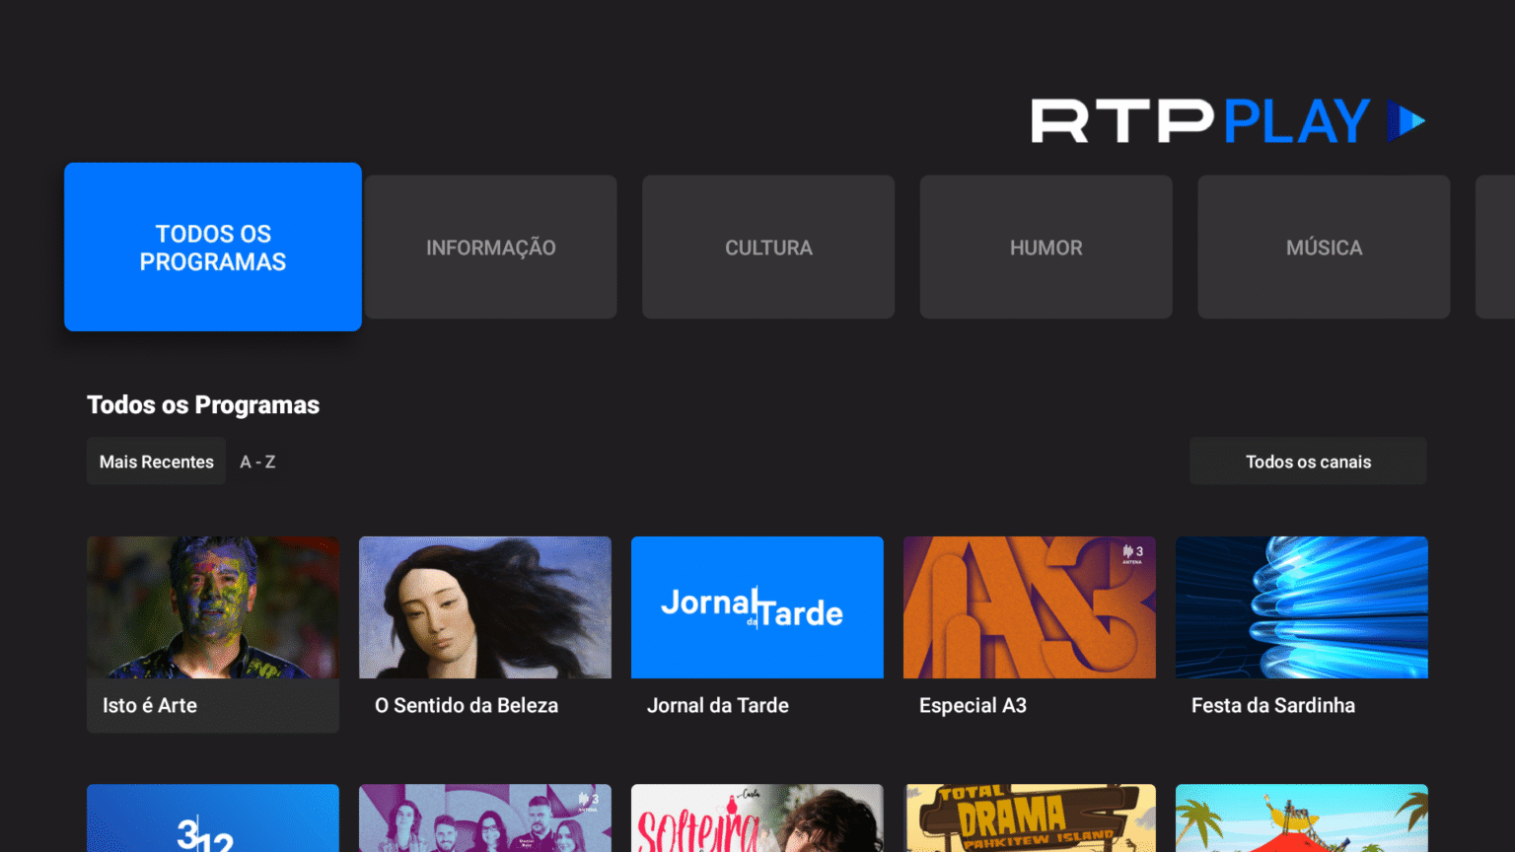This screenshot has width=1515, height=852.
Task: Switch to the Humor category
Action: click(1046, 248)
